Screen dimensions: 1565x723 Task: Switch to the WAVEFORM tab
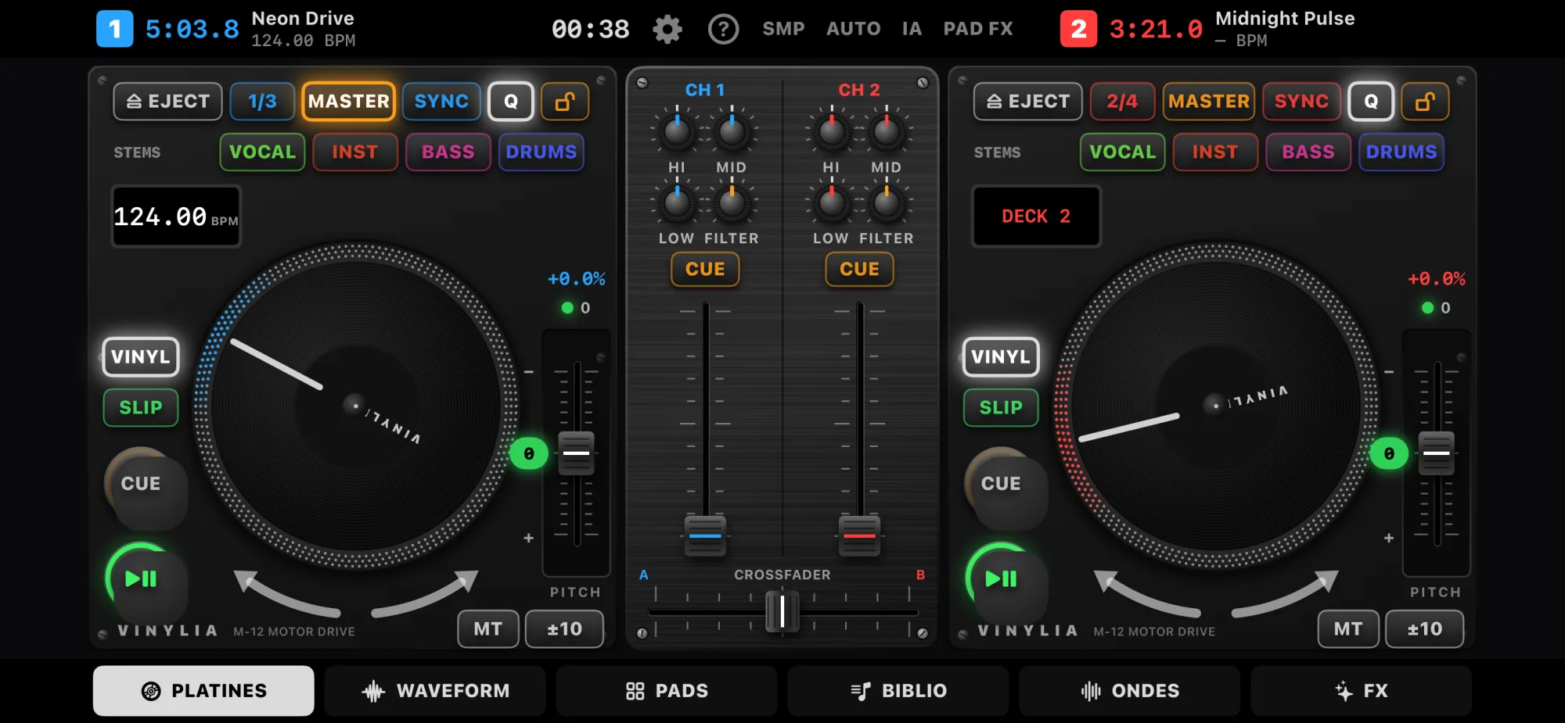(x=435, y=691)
